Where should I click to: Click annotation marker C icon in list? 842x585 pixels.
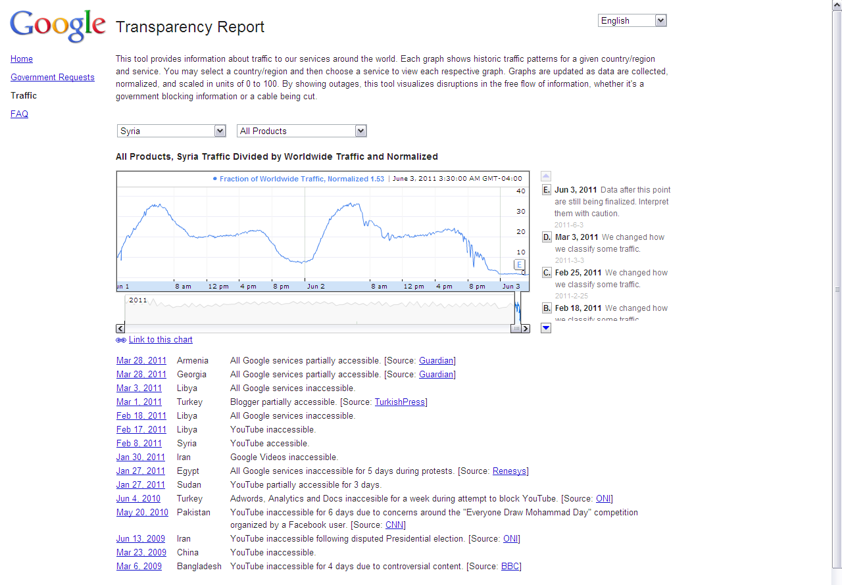tap(547, 273)
